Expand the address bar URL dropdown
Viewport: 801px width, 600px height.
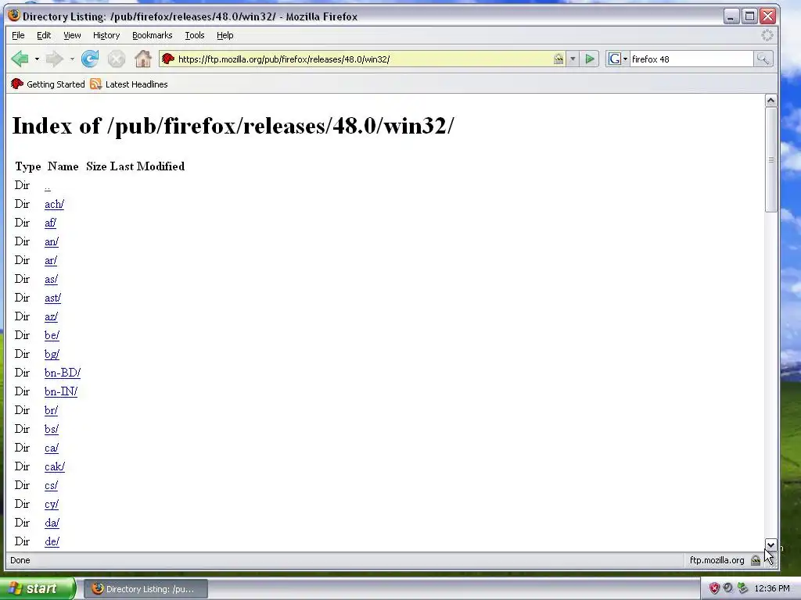point(573,59)
